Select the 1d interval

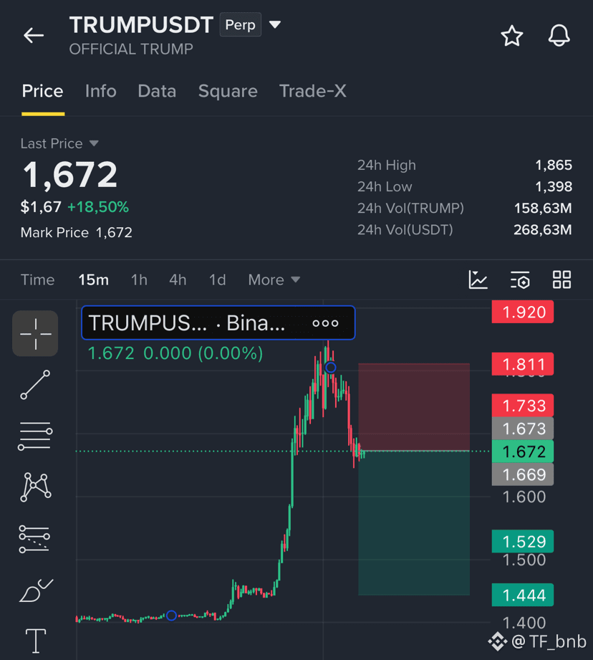[x=218, y=280]
